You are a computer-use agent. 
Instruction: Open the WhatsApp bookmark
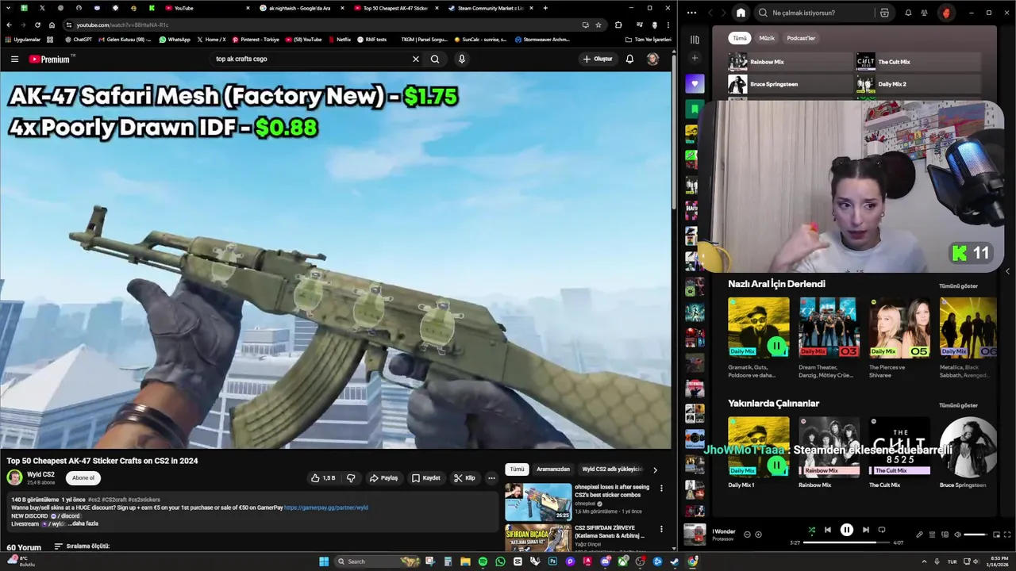coord(175,39)
